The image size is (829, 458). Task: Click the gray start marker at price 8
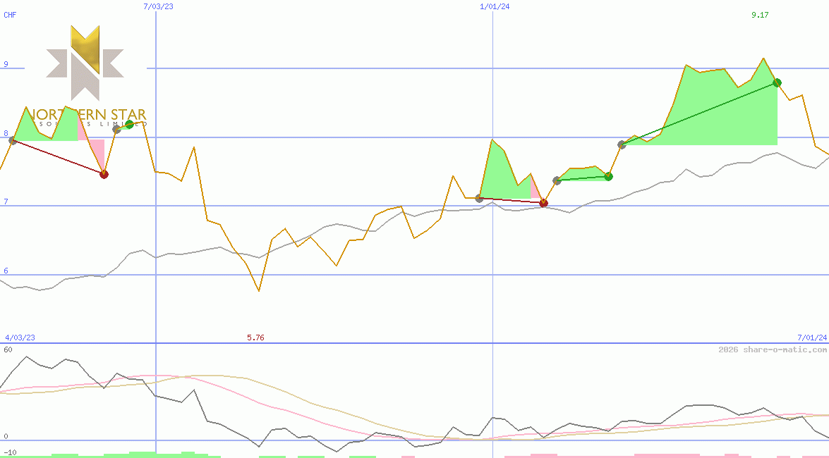[12, 140]
